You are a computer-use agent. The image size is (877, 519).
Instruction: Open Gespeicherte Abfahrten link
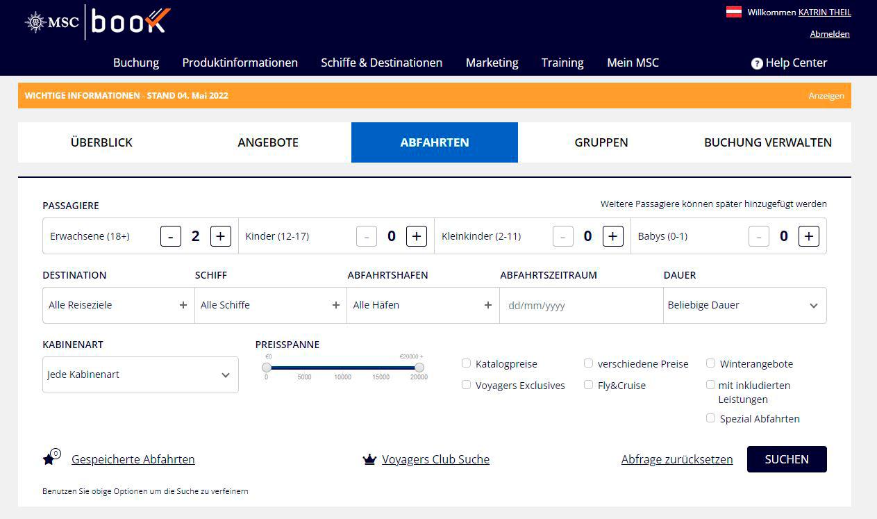[x=133, y=459]
